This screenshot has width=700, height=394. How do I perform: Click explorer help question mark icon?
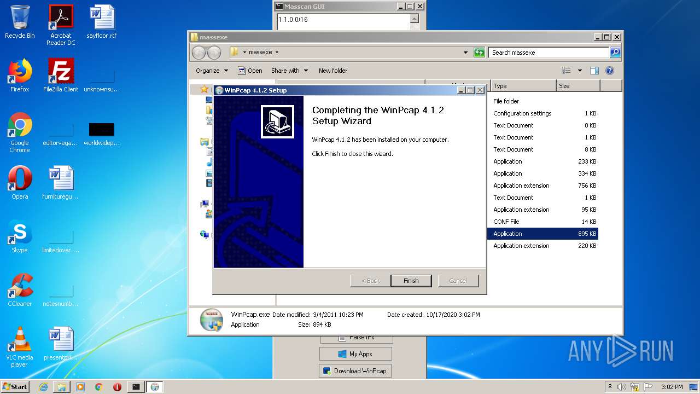(x=610, y=71)
